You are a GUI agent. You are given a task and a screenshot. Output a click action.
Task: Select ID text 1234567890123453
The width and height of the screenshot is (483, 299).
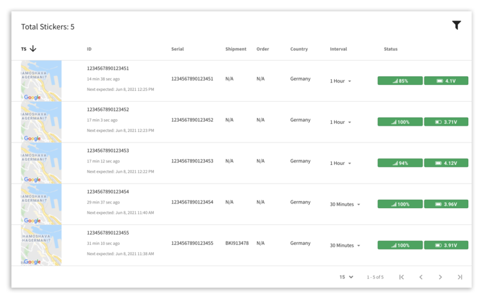point(108,150)
